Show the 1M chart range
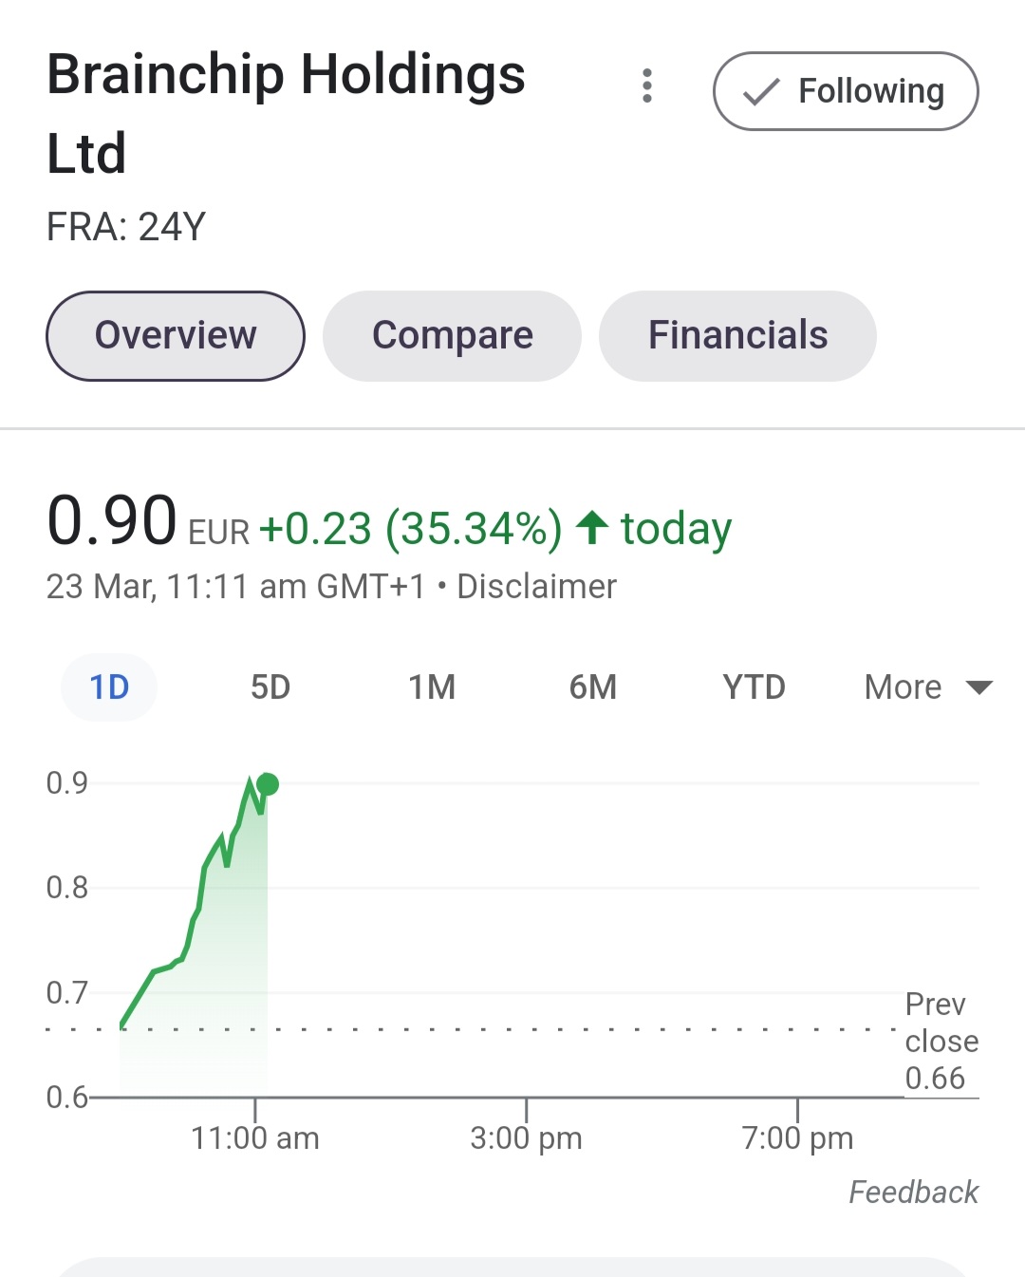 pos(432,687)
